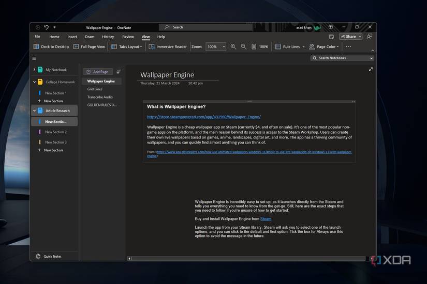Expand the page with the fullscreen arrow icon
Image resolution: width=427 pixels, height=284 pixels.
point(371,69)
